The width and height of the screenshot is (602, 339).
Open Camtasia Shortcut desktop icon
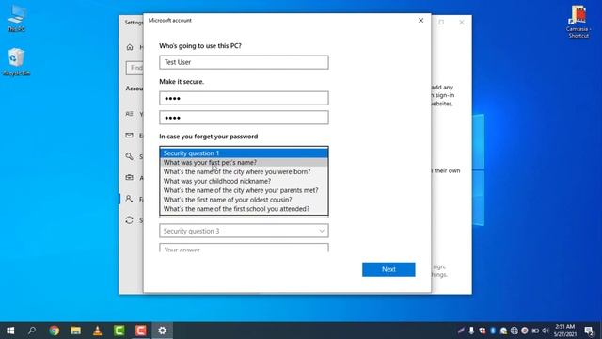coord(578,22)
